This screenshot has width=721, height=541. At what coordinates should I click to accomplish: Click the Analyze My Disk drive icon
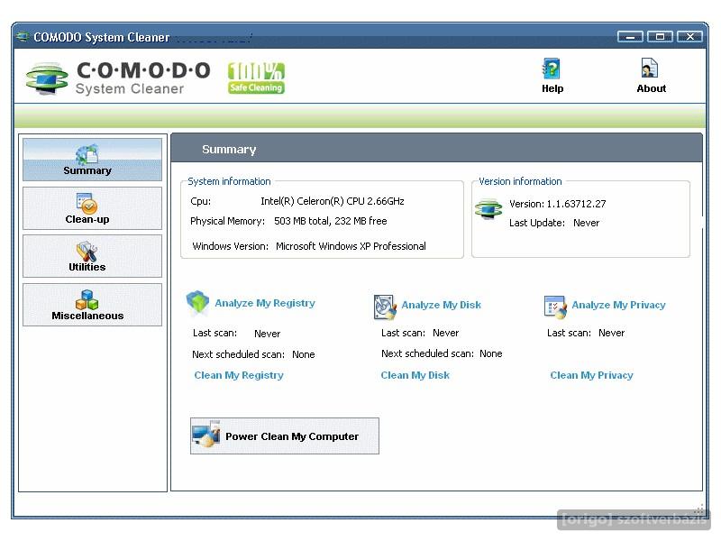[x=385, y=307]
